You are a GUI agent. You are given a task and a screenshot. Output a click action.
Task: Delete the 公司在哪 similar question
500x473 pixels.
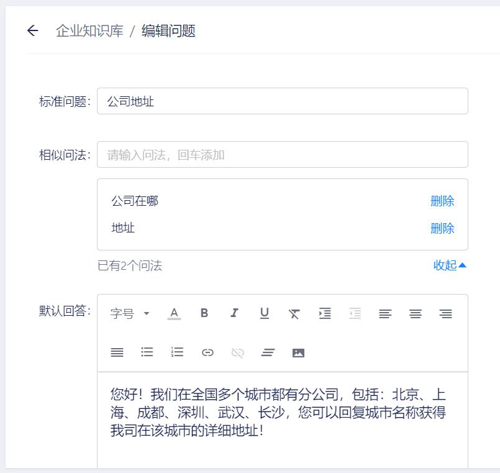[x=442, y=201]
